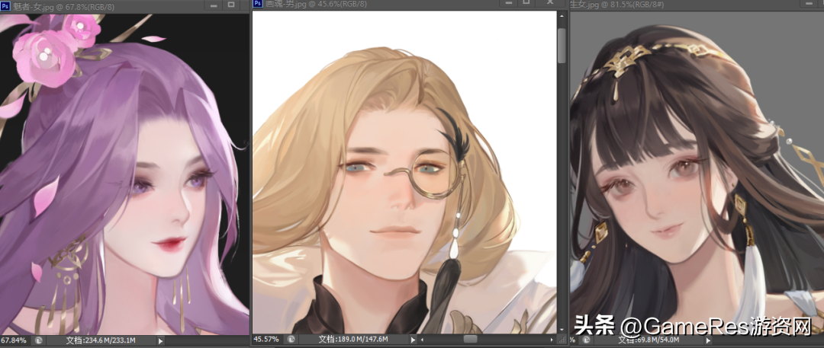Image resolution: width=824 pixels, height=348 pixels.
Task: Click horizontal scrollbar left arrow in 画魂-男.jpg
Action: click(x=423, y=340)
